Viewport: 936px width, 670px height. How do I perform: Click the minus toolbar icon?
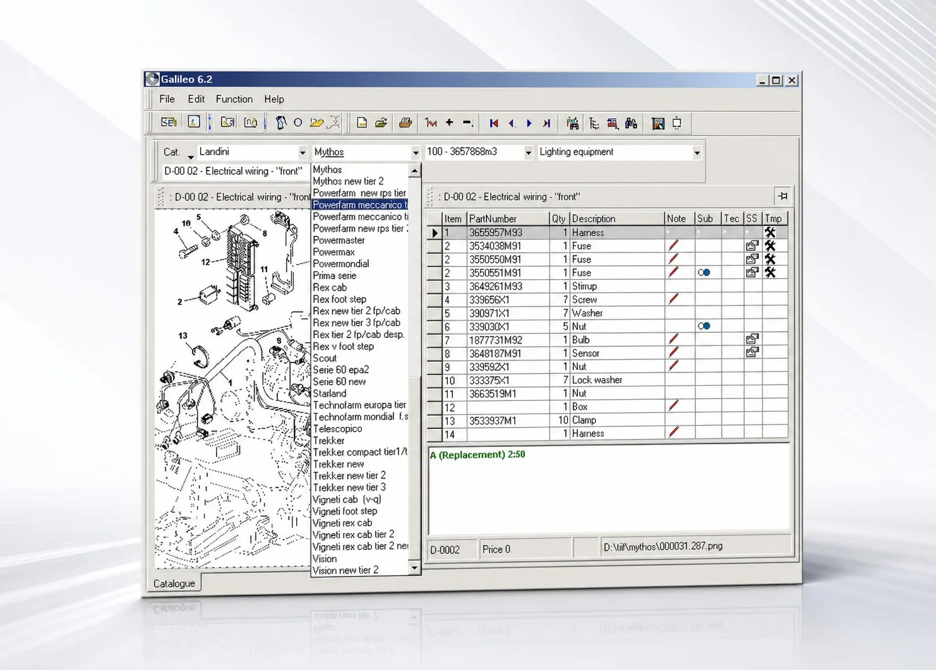(x=467, y=123)
